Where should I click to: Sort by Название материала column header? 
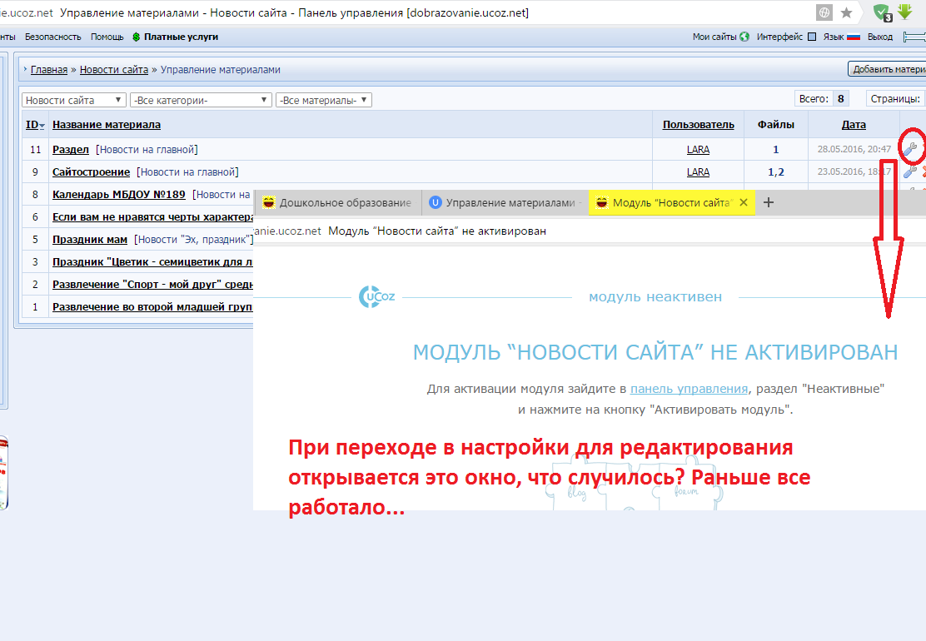pyautogui.click(x=107, y=125)
